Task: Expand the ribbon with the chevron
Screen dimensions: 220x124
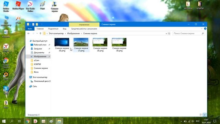Action: tap(202, 29)
